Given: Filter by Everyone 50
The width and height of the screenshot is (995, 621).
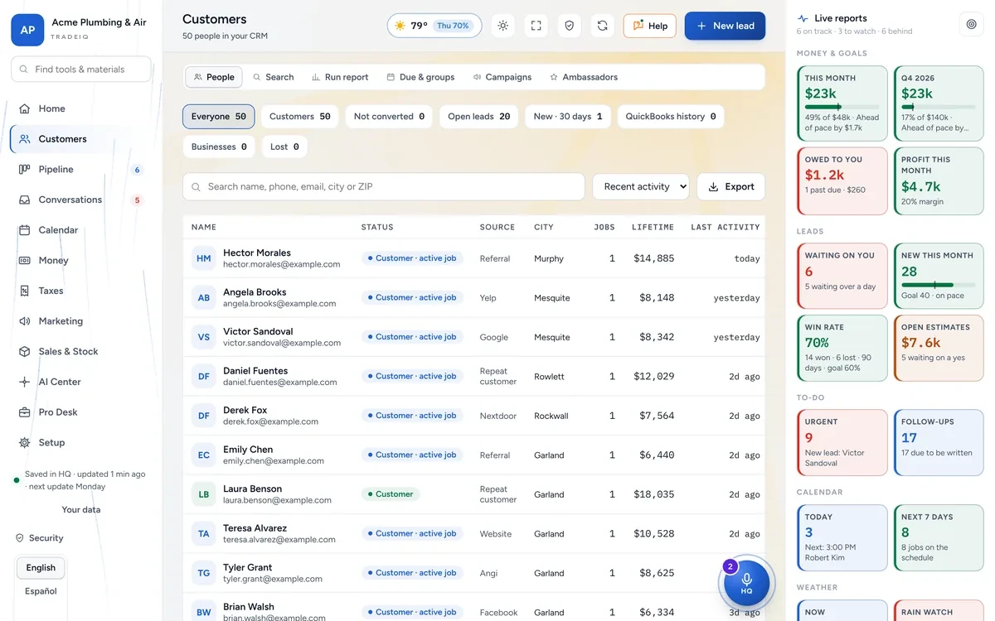Looking at the screenshot, I should (219, 117).
